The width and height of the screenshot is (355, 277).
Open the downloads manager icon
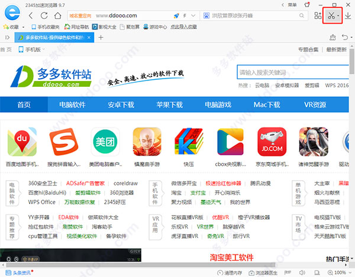[348, 15]
